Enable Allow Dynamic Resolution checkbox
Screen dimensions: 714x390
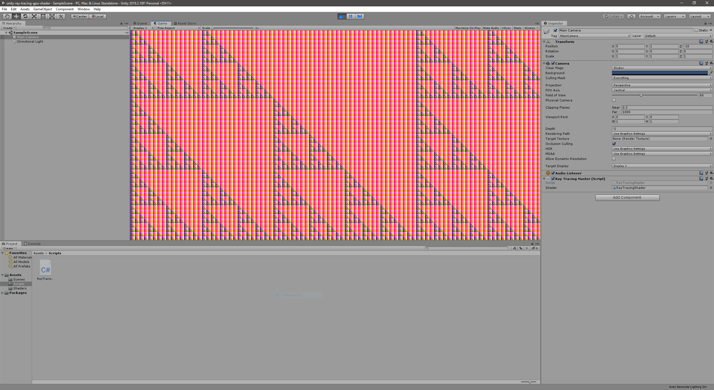614,159
